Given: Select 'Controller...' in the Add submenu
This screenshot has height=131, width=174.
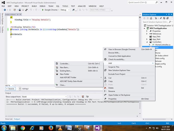Looking at the screenshot, I should (x=65, y=64).
